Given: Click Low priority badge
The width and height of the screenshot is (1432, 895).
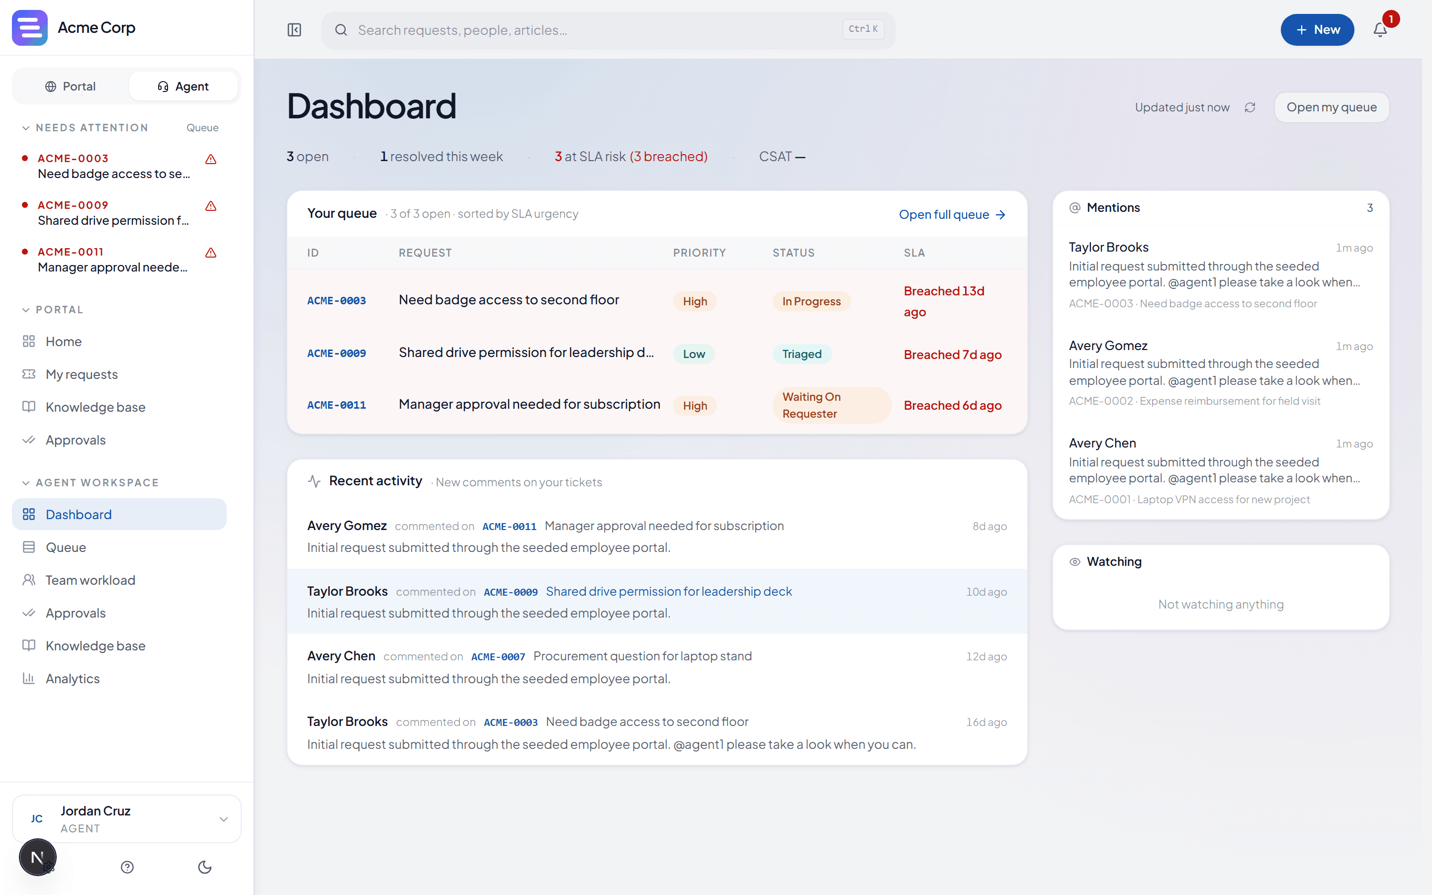Looking at the screenshot, I should tap(694, 354).
